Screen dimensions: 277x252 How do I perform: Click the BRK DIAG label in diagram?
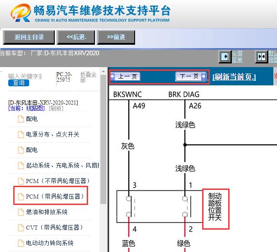click(184, 94)
